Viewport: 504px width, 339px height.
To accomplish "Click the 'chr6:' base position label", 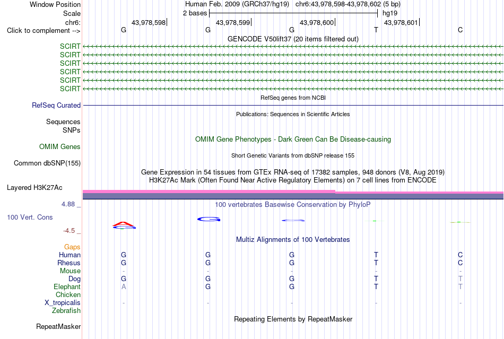I will click(x=73, y=22).
